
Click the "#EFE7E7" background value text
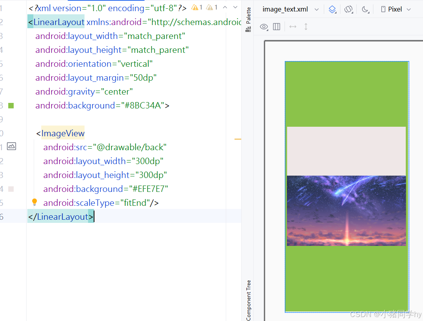click(x=149, y=189)
